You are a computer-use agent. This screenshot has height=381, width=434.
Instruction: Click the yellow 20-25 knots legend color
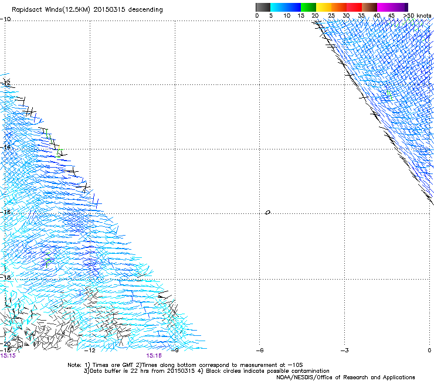pos(324,7)
